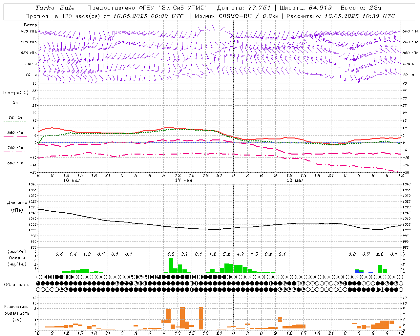Image resolution: width=420 pixels, height=336 pixels.
Task: Click the Тем-ра(°C) temperature panel label
Action: [15, 93]
